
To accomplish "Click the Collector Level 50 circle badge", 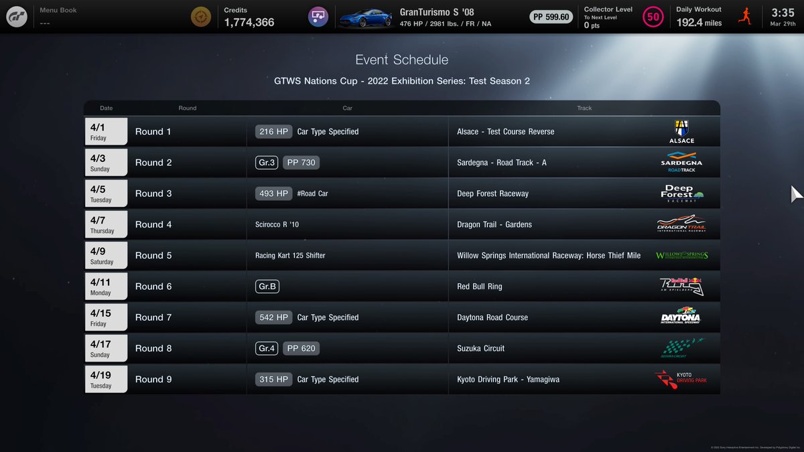I will pos(653,17).
